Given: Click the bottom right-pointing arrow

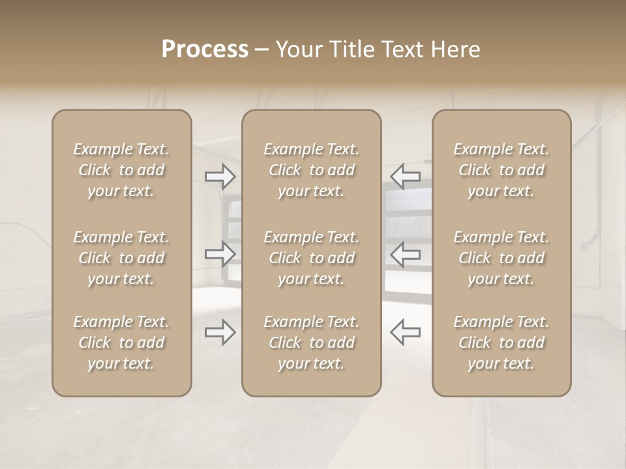Looking at the screenshot, I should coord(220,332).
